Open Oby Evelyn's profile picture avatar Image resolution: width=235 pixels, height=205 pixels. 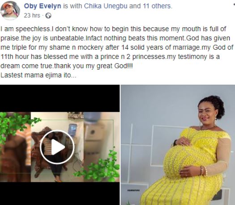coord(10,10)
